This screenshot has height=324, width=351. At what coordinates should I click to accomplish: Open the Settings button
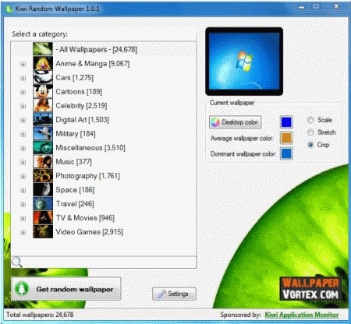174,294
